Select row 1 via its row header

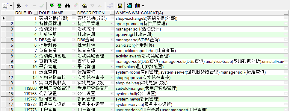(10, 18)
